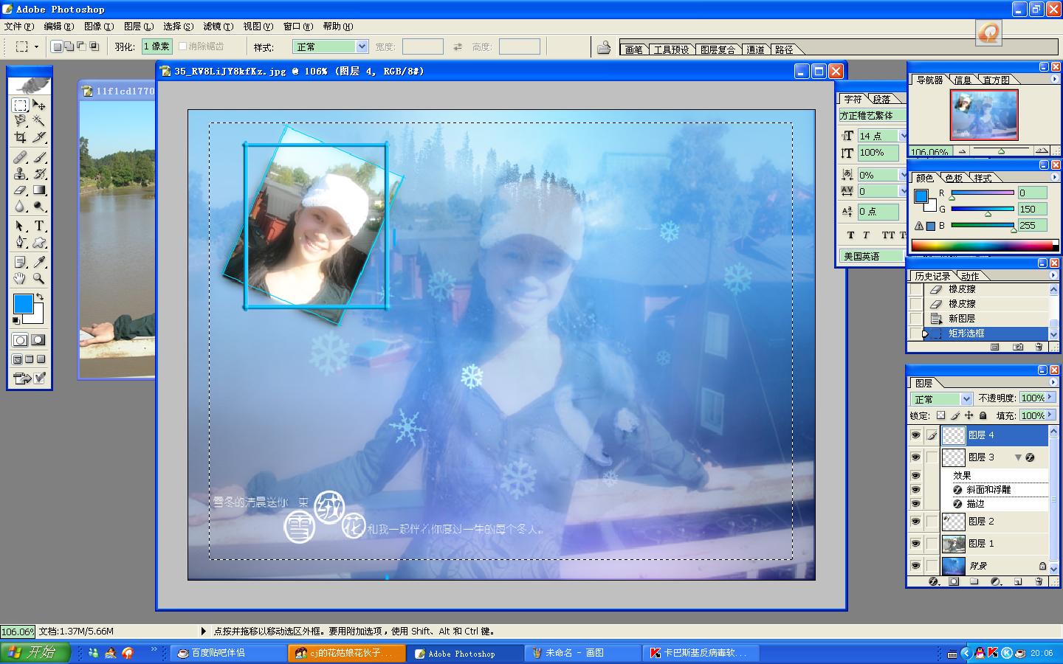Select the Crop tool
The height and width of the screenshot is (664, 1063).
pyautogui.click(x=21, y=137)
